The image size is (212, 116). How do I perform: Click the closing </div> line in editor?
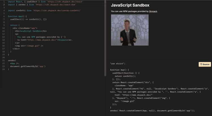pyautogui.click(x=16, y=49)
